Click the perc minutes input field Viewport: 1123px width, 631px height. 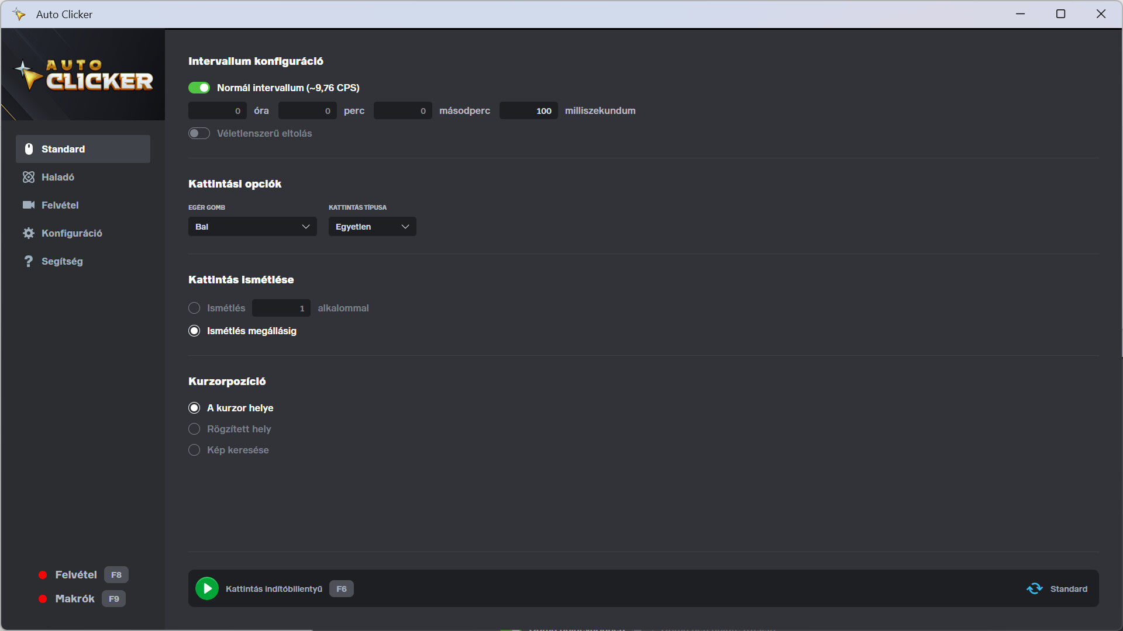click(308, 110)
